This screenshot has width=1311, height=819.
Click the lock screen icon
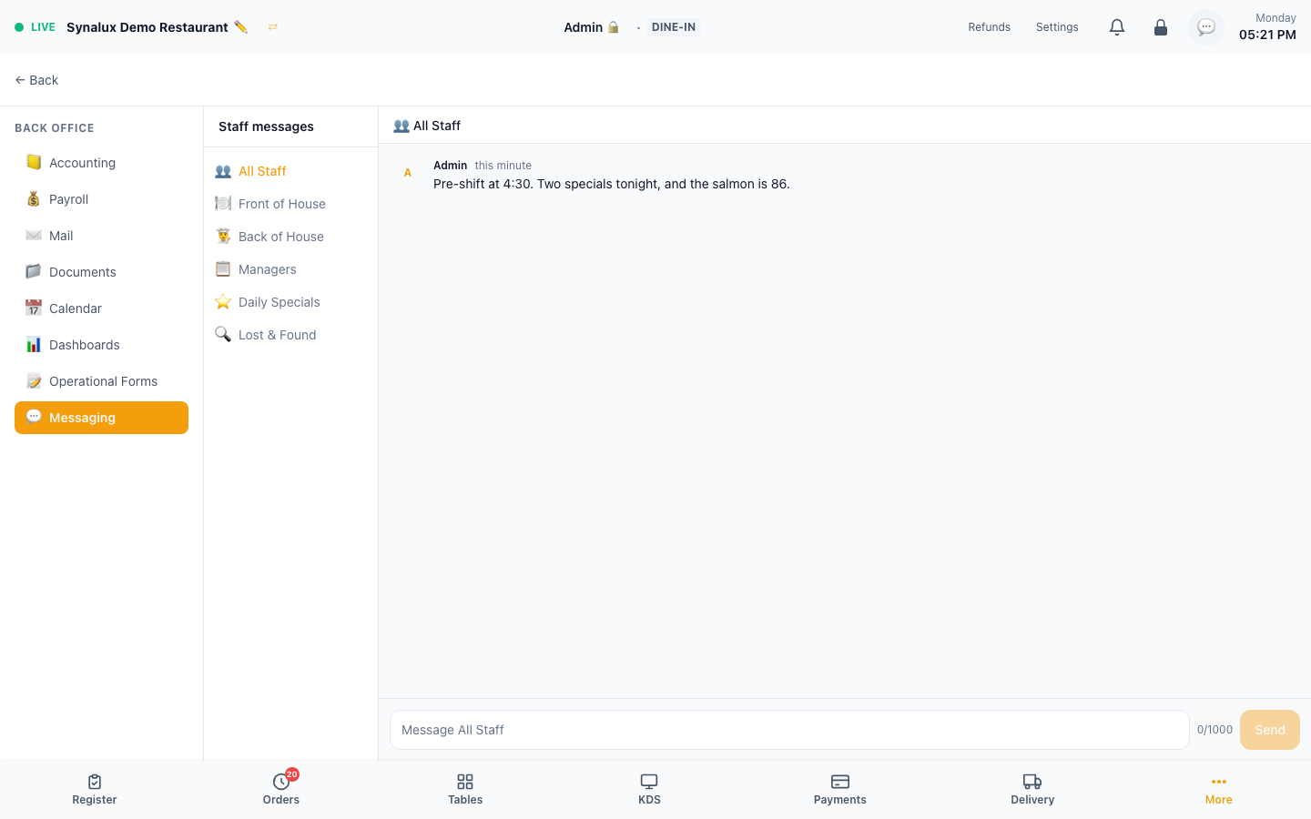(1161, 27)
